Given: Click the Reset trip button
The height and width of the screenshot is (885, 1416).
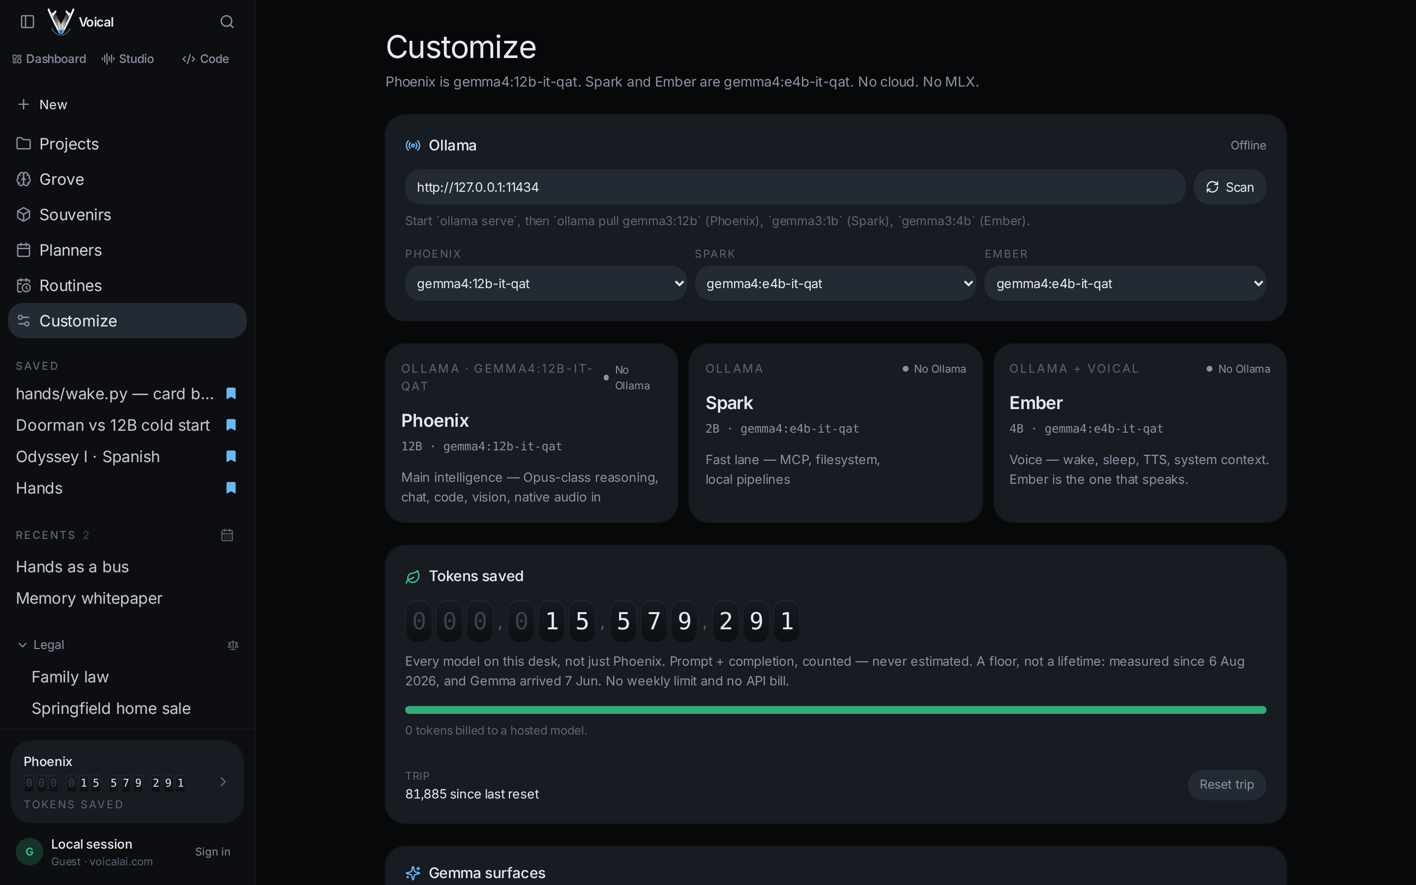Looking at the screenshot, I should (1226, 784).
